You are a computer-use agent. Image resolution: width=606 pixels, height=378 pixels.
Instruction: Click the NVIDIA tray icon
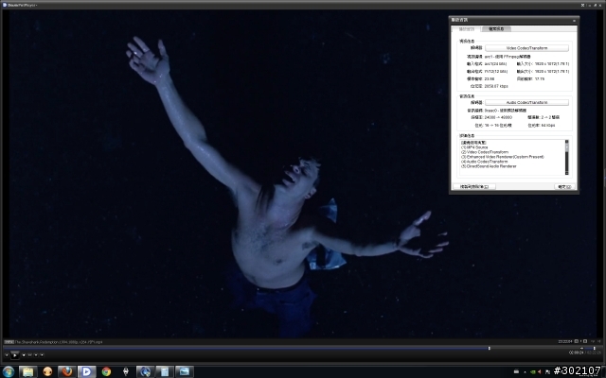(533, 372)
